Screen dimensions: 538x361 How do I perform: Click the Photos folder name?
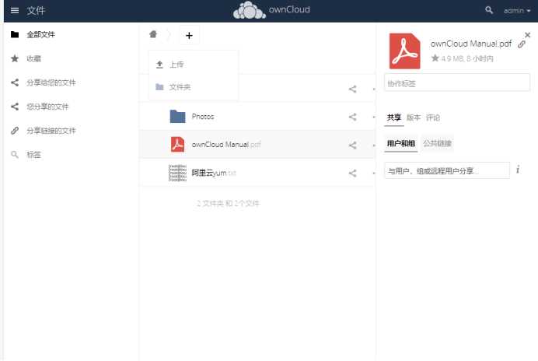point(203,117)
